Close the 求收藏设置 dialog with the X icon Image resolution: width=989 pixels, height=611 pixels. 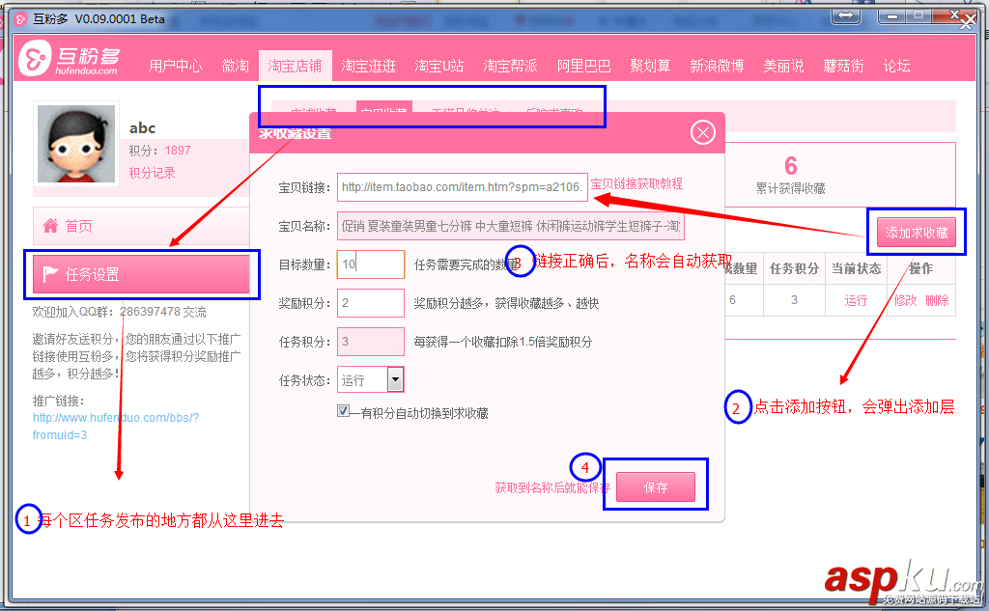coord(702,132)
